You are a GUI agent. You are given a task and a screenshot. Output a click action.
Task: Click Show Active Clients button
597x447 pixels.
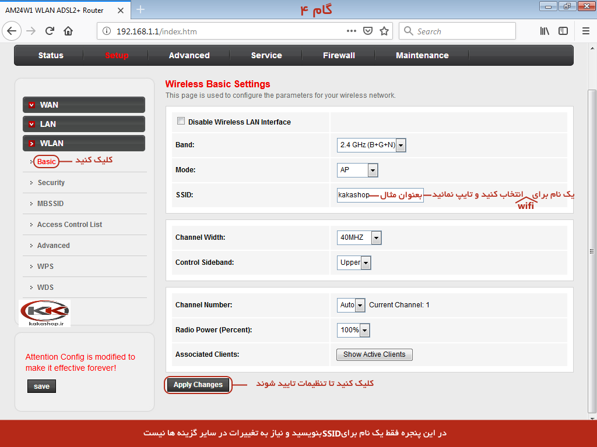tap(374, 354)
